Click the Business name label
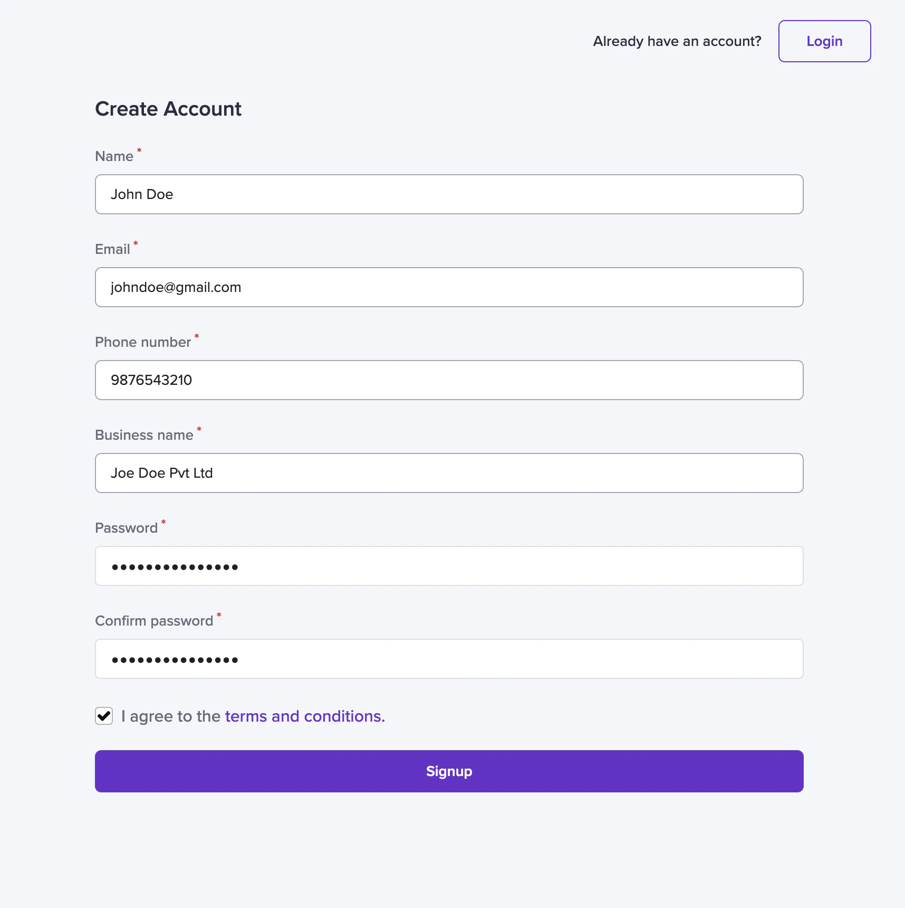The height and width of the screenshot is (908, 905). click(x=144, y=435)
